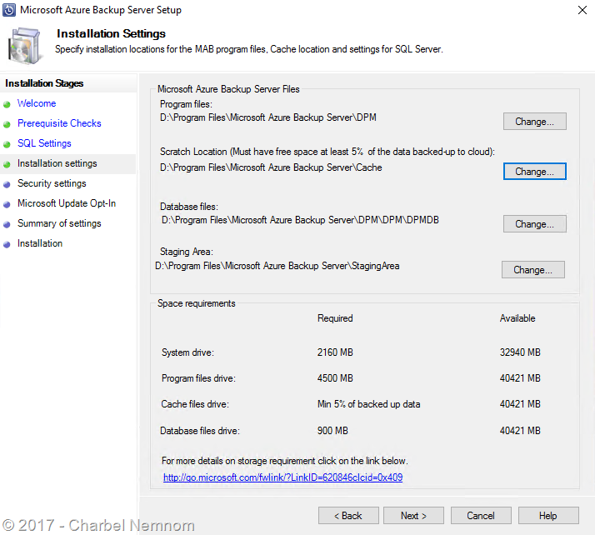Open the SQL Settings stage
This screenshot has height=535, width=595.
coord(44,143)
